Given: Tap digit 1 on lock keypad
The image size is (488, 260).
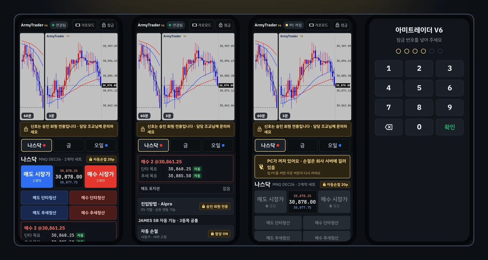Looking at the screenshot, I should pos(389,68).
